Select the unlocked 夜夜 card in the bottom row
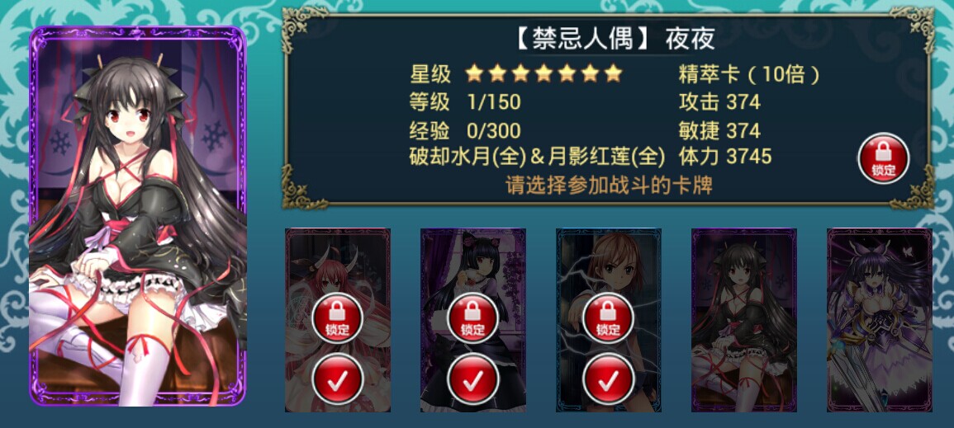The height and width of the screenshot is (428, 954). pos(744,320)
